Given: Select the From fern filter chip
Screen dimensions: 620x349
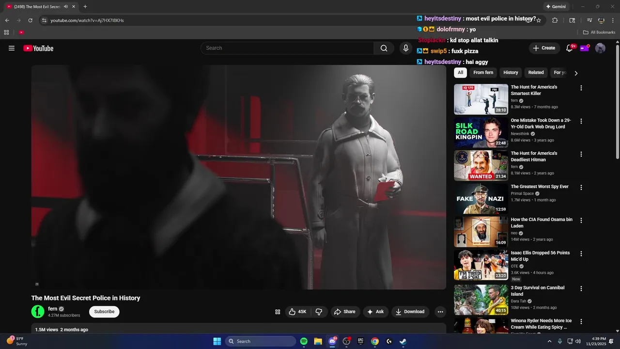Looking at the screenshot, I should coord(483,73).
